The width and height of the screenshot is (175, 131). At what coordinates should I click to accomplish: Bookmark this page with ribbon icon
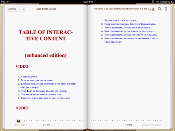click(166, 9)
